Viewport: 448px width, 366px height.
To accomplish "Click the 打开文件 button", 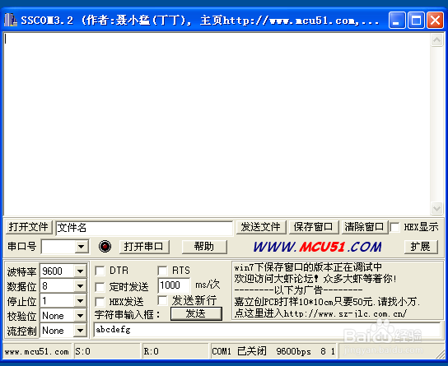I will coord(29,227).
